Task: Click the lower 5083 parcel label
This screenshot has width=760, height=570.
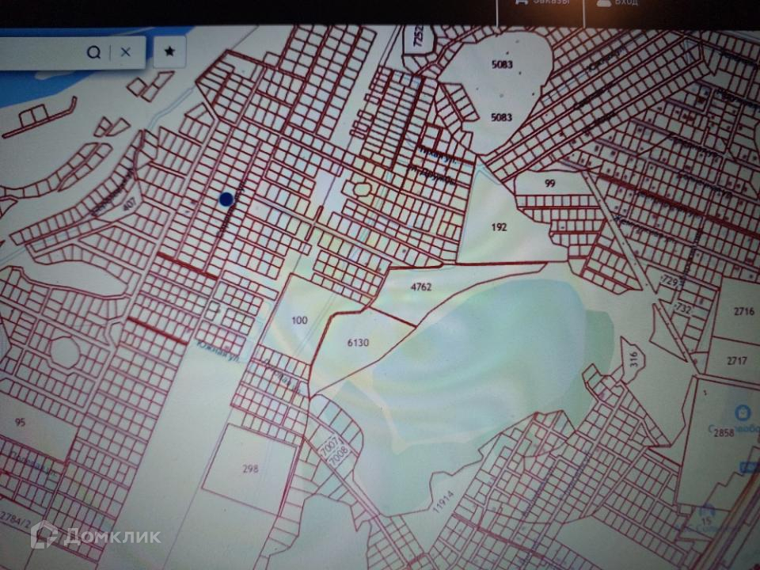Action: [x=501, y=117]
